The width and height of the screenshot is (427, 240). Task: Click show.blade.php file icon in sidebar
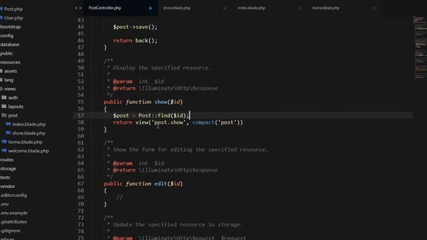point(8,133)
